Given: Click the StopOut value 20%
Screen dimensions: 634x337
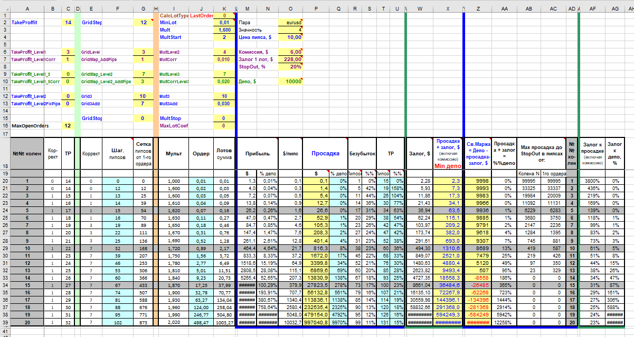Looking at the screenshot, I should tap(290, 67).
